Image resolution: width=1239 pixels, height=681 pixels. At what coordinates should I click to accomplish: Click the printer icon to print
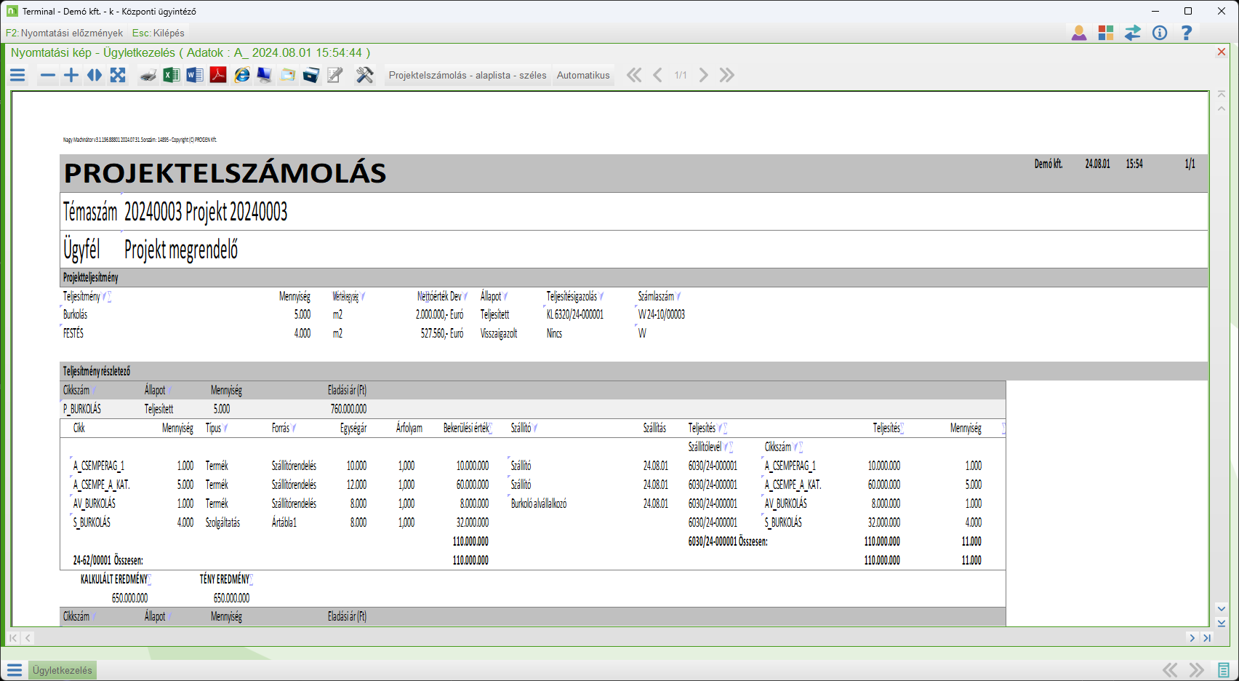tap(148, 75)
